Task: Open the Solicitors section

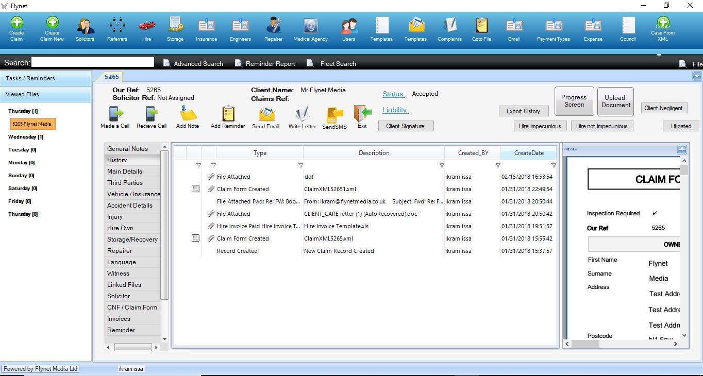Action: point(85,26)
